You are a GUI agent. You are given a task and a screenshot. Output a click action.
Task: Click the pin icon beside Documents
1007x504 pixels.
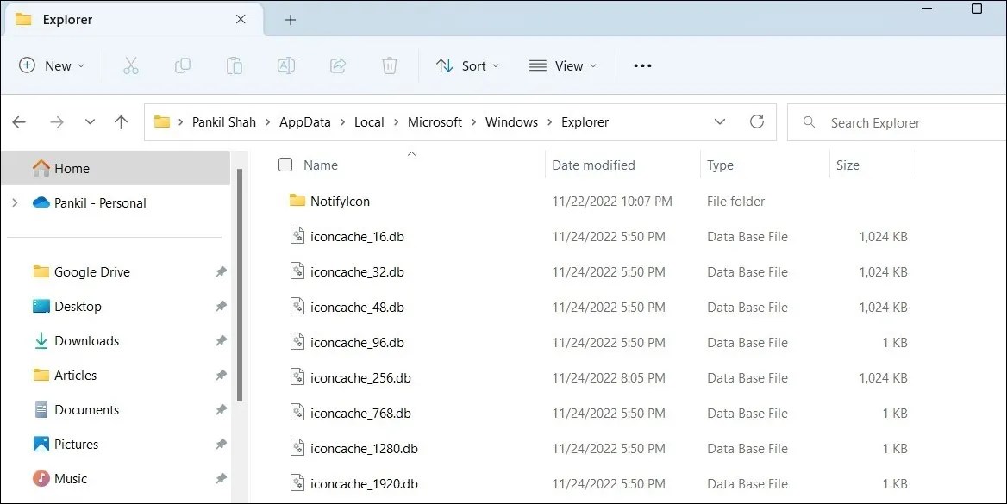click(221, 409)
